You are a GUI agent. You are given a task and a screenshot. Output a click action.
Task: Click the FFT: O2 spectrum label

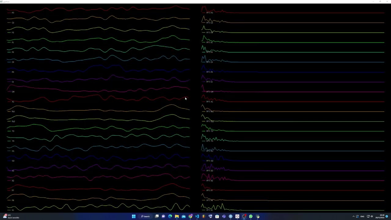click(x=210, y=161)
